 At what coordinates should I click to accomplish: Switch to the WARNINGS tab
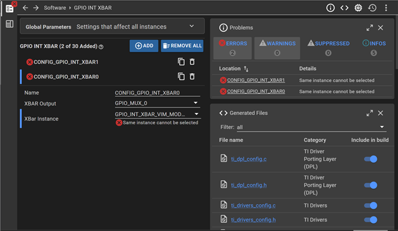click(277, 48)
